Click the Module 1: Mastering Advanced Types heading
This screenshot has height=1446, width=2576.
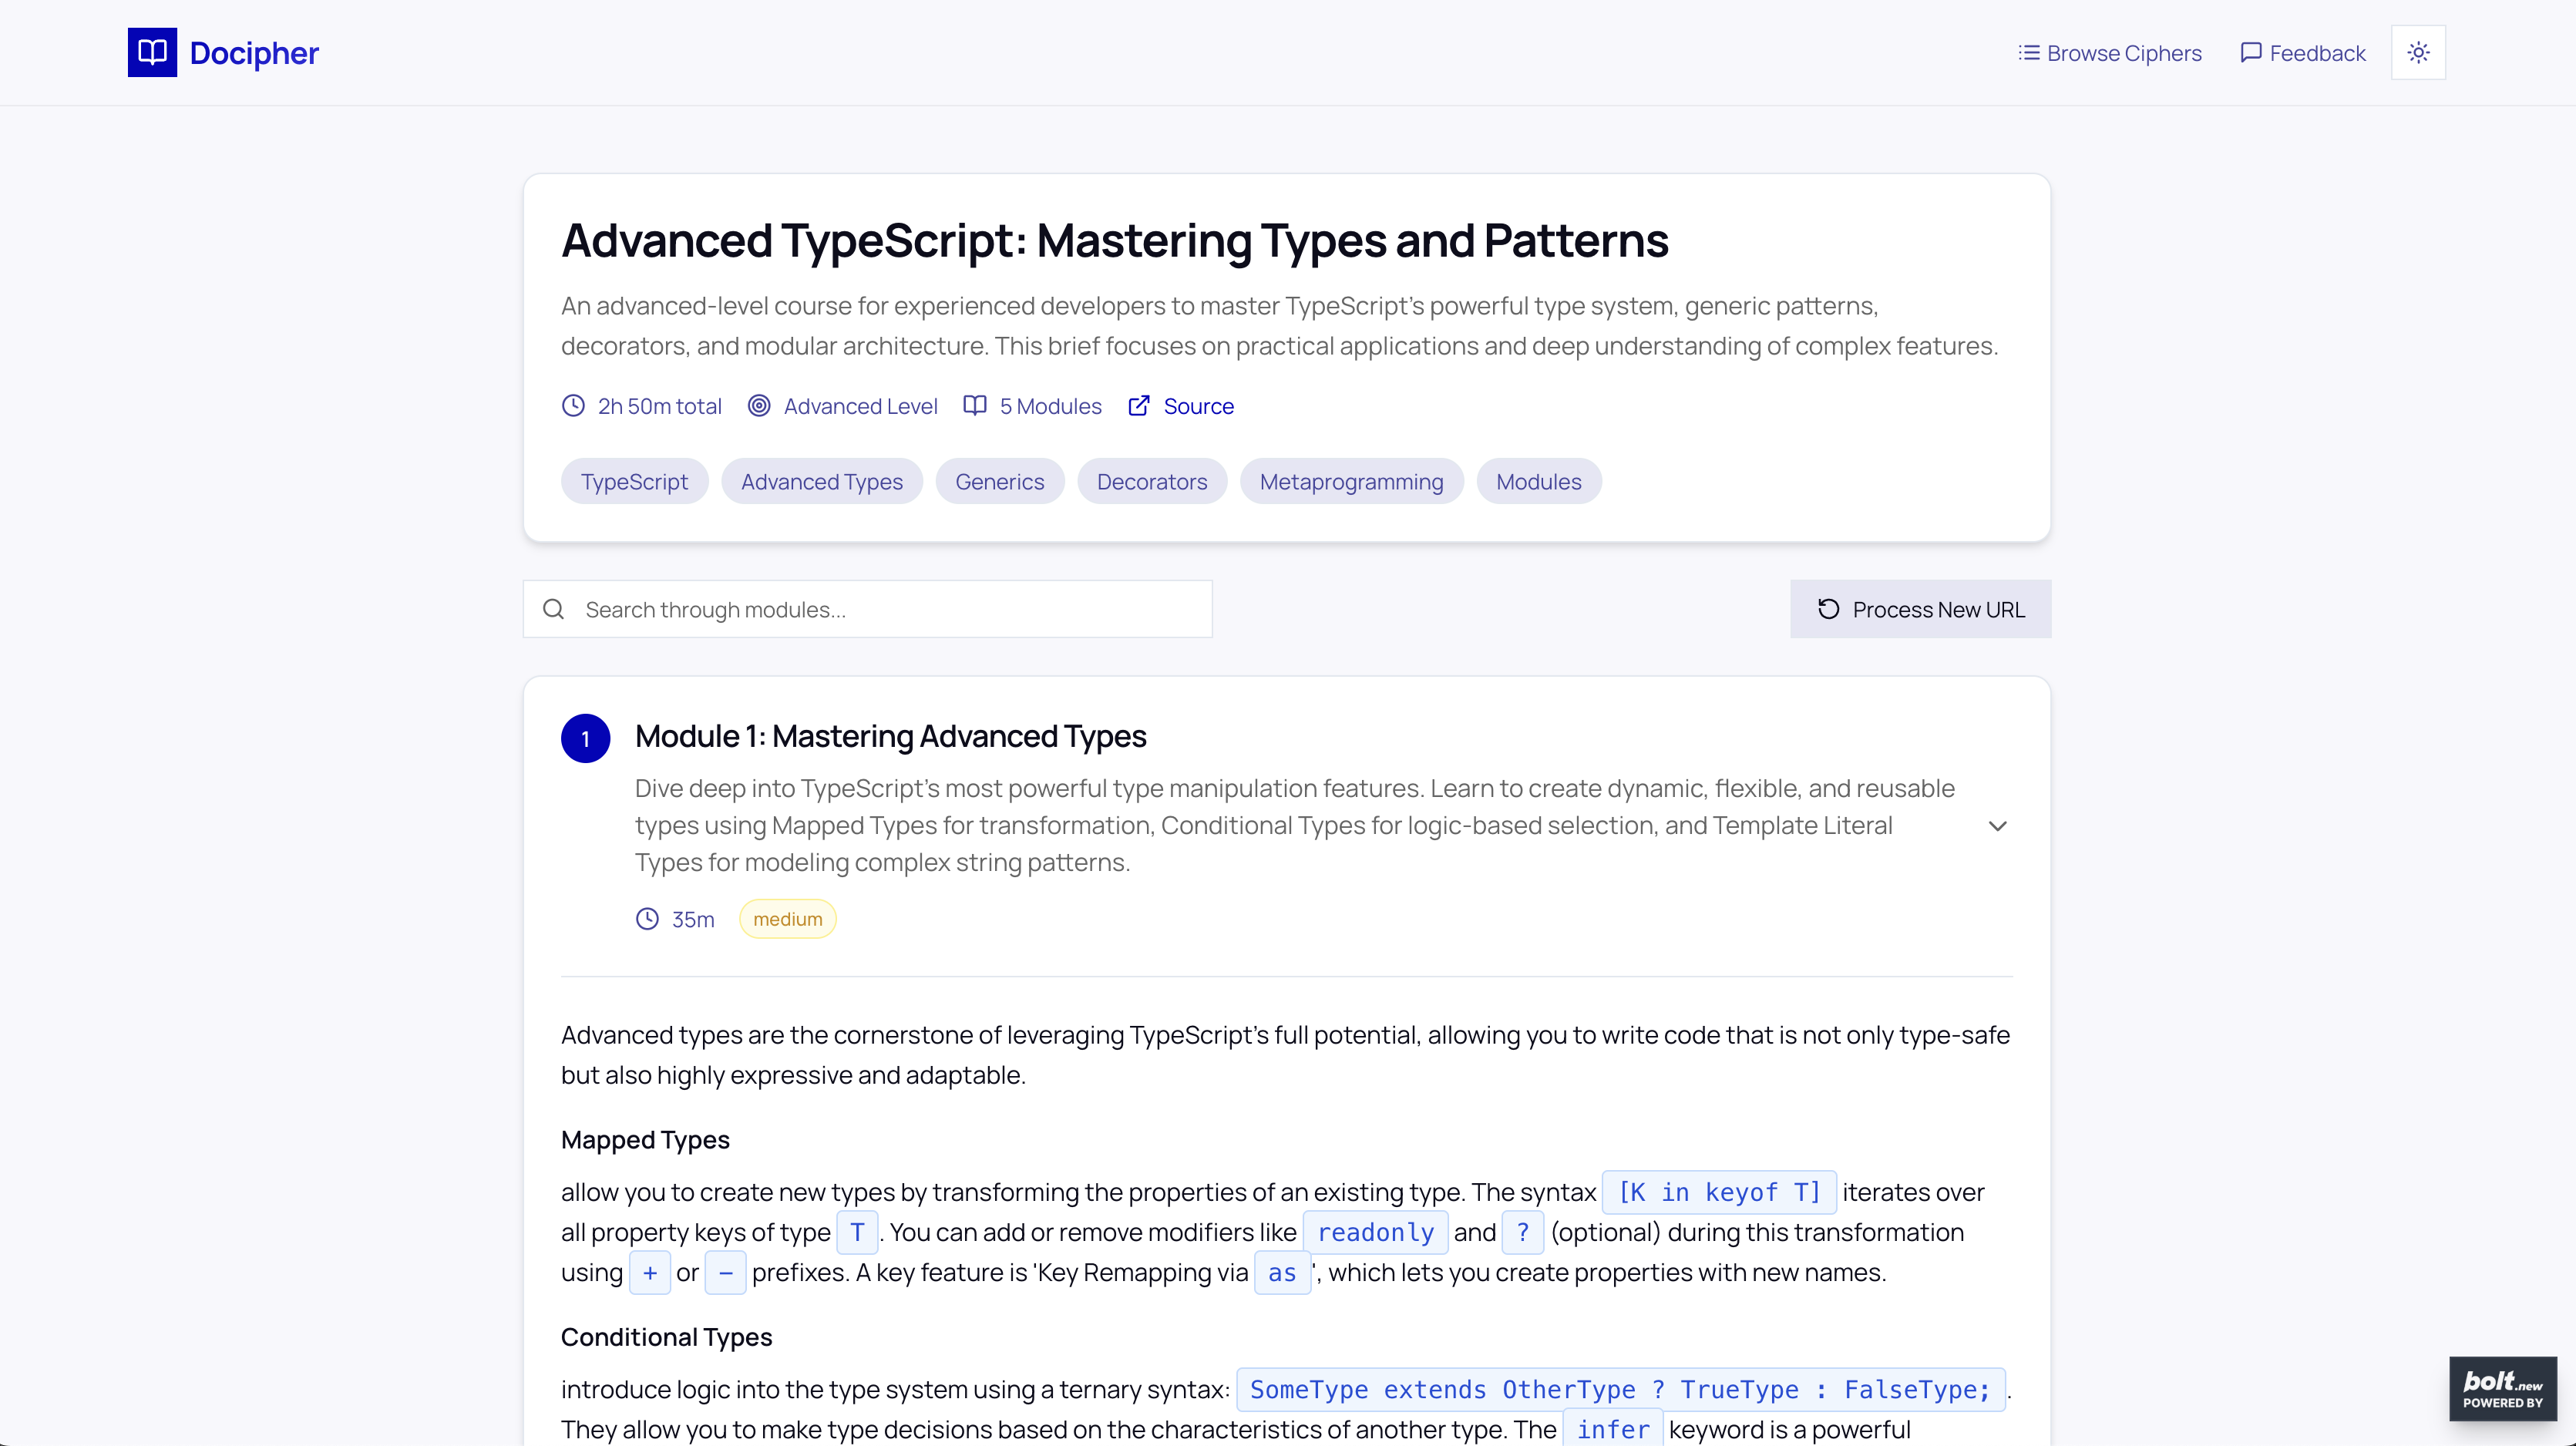[x=890, y=736]
